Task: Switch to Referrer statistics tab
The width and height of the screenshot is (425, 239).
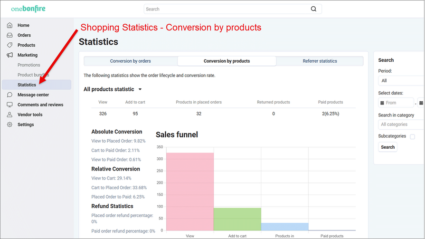Action: tap(320, 61)
